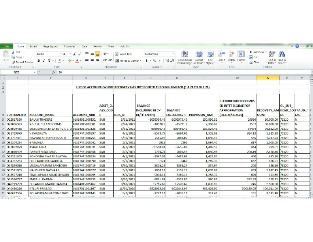This screenshot has height=242, width=313.
Task: Open Excel Help question mark
Action: pos(297,46)
